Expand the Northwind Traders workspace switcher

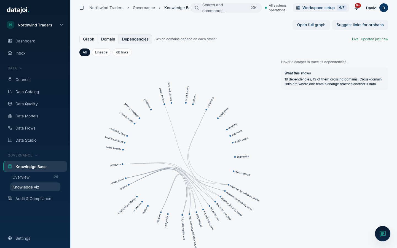point(35,25)
